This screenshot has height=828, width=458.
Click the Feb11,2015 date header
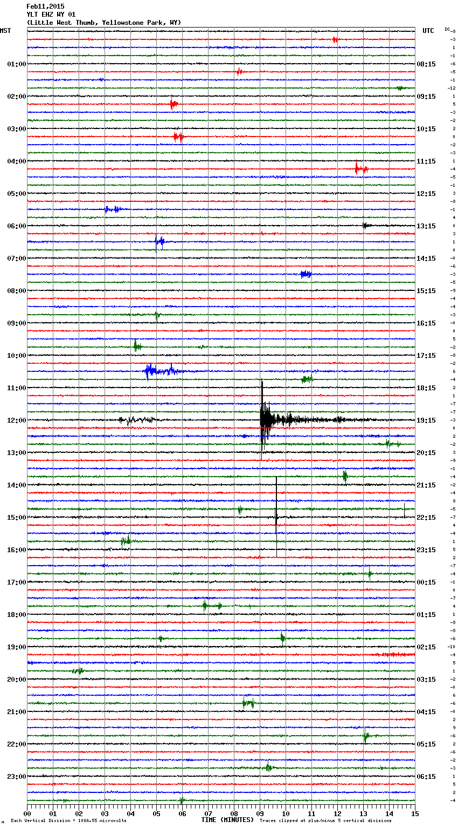[x=45, y=6]
